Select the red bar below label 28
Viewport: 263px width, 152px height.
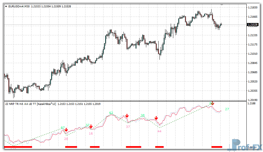click(71, 147)
